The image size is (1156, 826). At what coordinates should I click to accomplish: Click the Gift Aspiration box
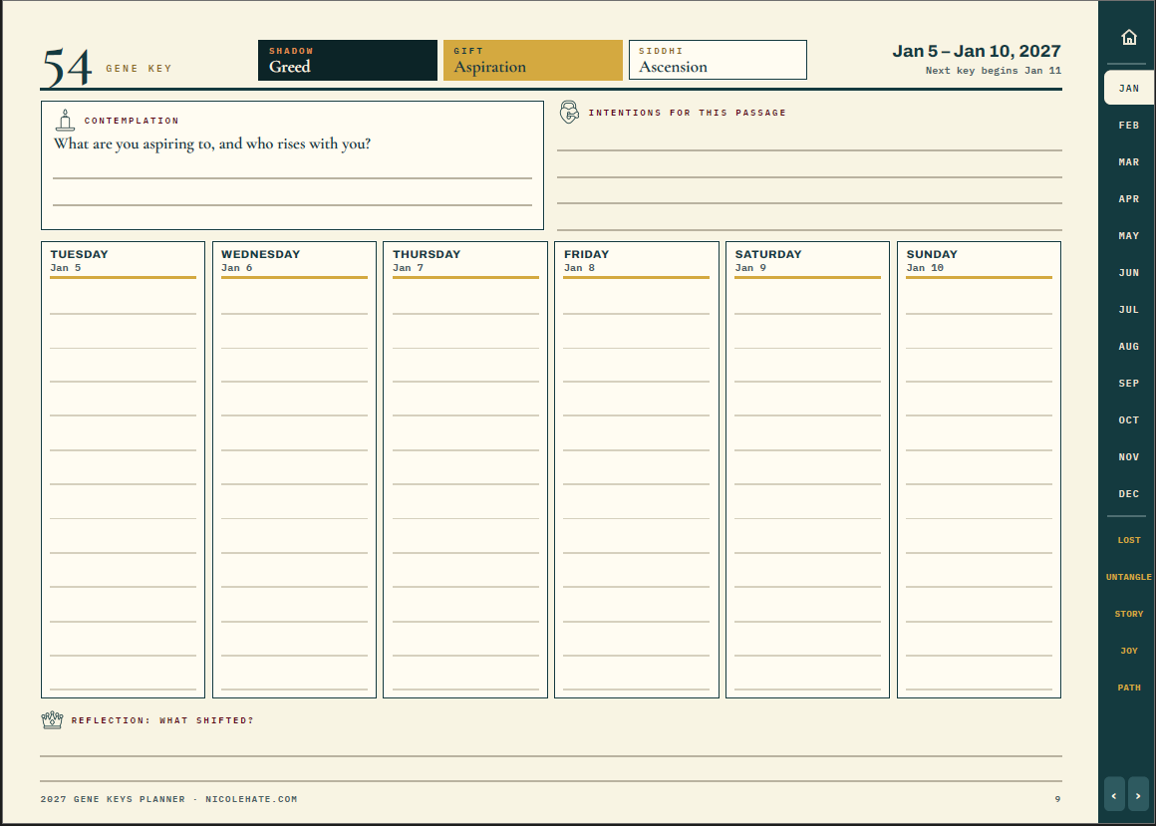(533, 60)
